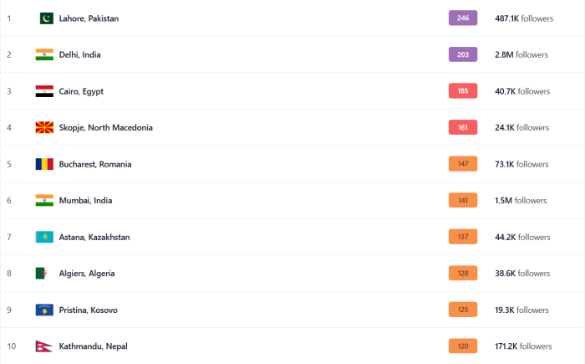The width and height of the screenshot is (585, 364).
Task: Click the India flag beside Delhi
Action: tap(44, 54)
